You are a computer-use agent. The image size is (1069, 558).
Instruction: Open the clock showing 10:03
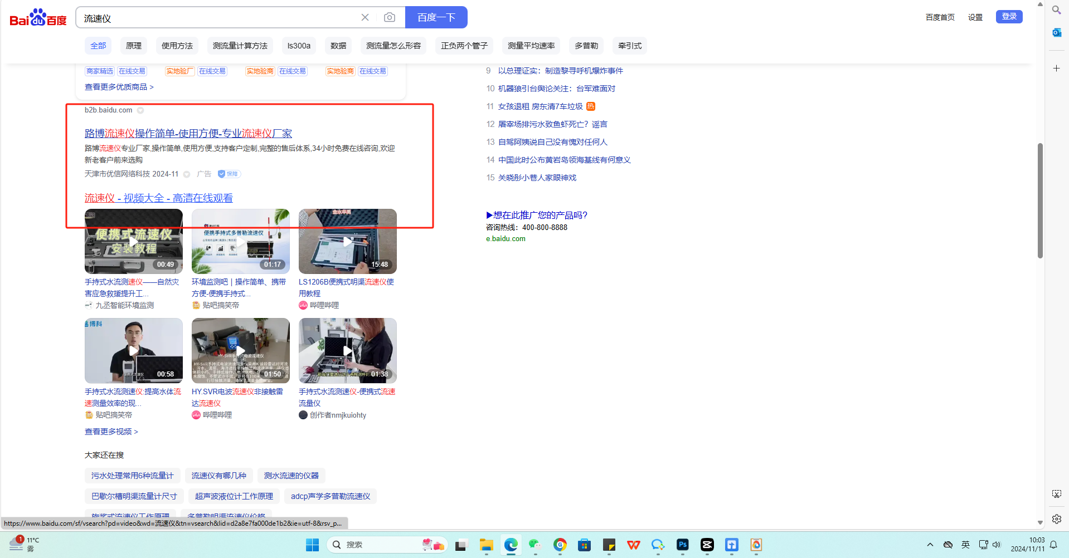pyautogui.click(x=1028, y=544)
